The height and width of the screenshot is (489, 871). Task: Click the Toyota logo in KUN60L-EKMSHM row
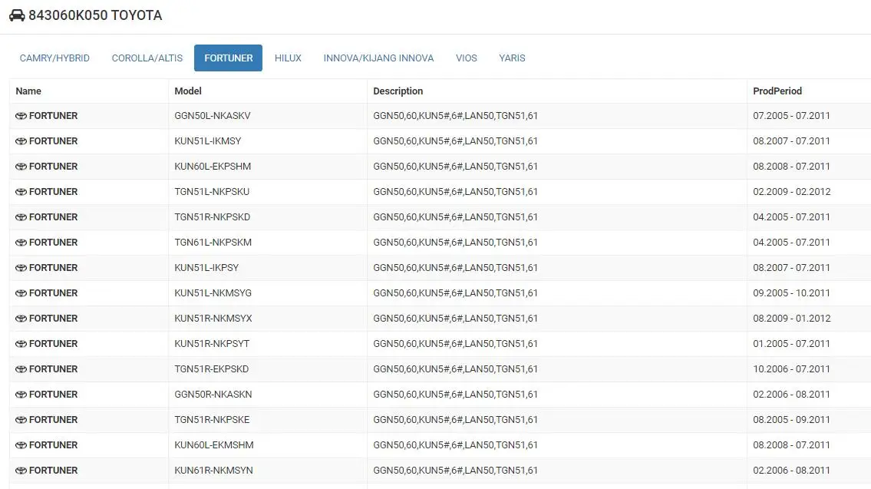[x=21, y=445]
